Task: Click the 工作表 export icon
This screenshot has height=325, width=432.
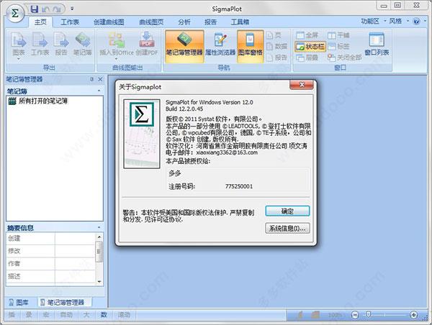Action: click(x=40, y=43)
